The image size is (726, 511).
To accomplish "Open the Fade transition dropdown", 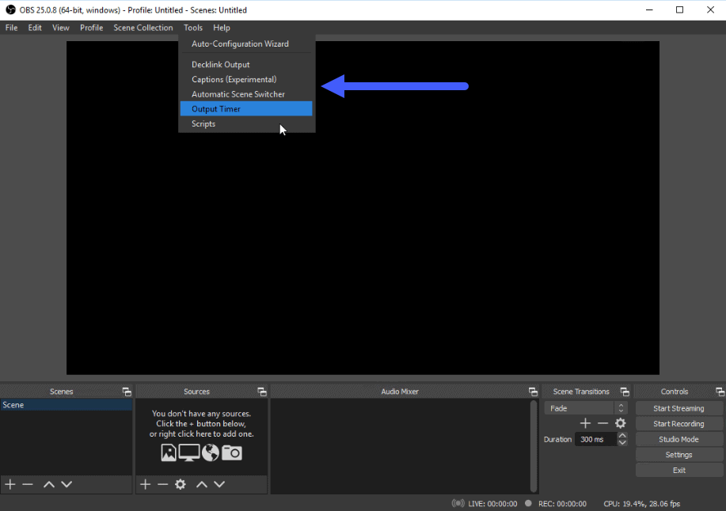I will click(586, 408).
